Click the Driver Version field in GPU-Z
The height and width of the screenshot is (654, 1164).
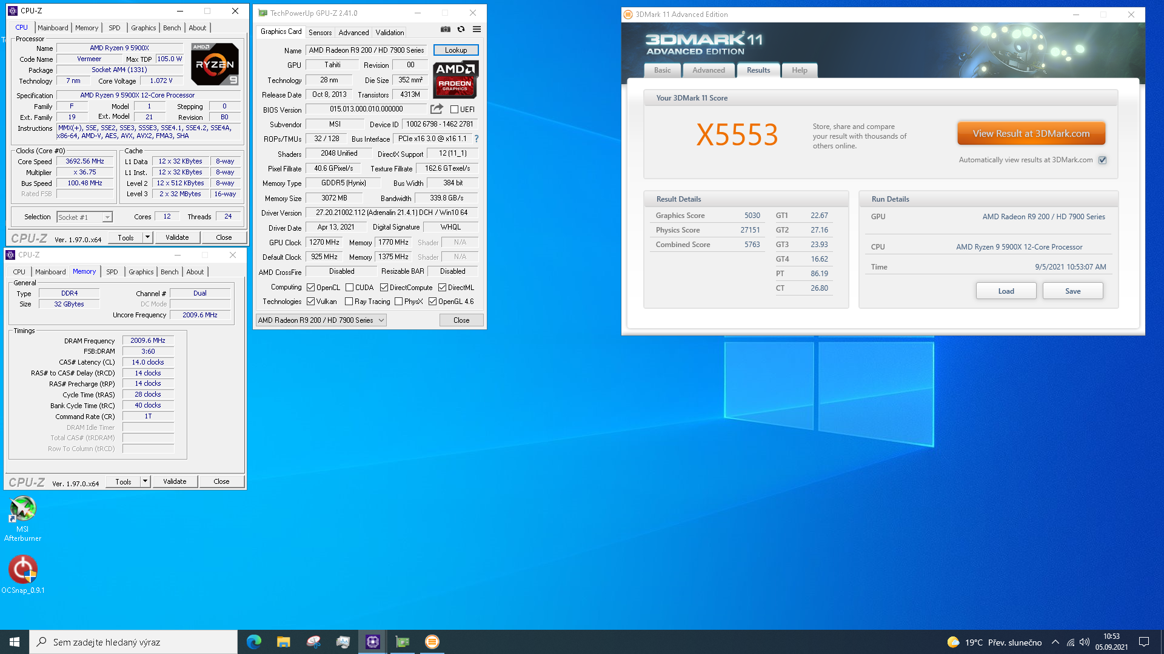pos(392,213)
